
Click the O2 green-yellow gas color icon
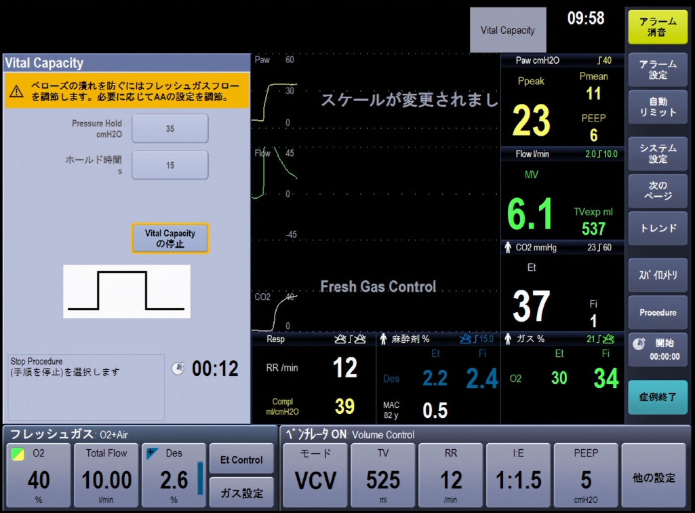[18, 454]
